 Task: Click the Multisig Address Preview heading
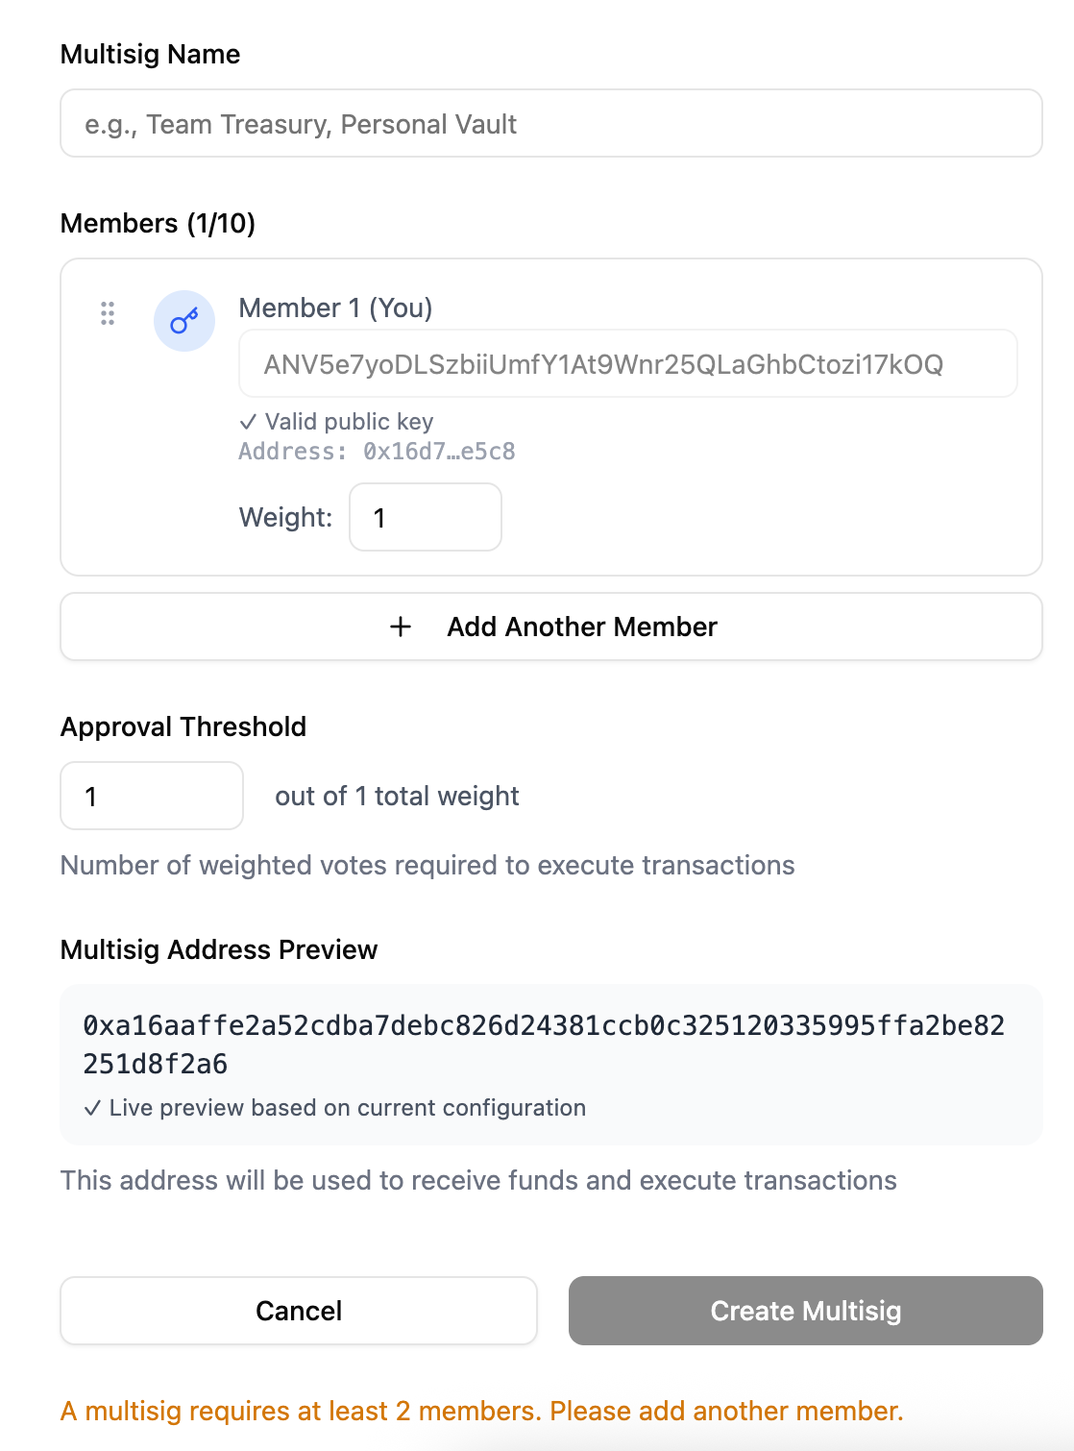tap(219, 949)
